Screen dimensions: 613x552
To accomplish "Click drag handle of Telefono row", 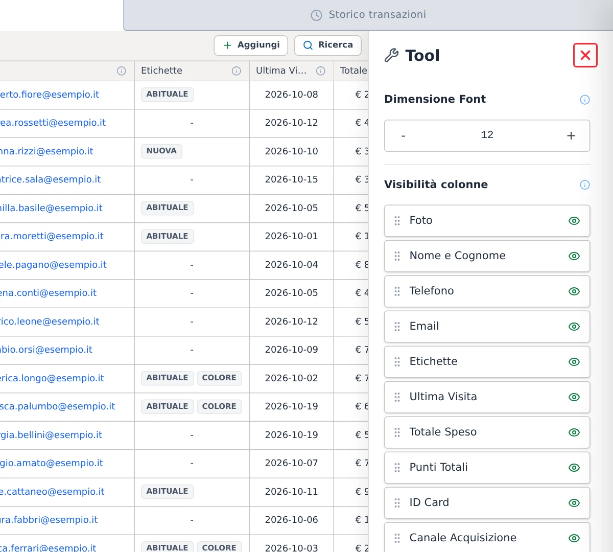I will click(397, 291).
